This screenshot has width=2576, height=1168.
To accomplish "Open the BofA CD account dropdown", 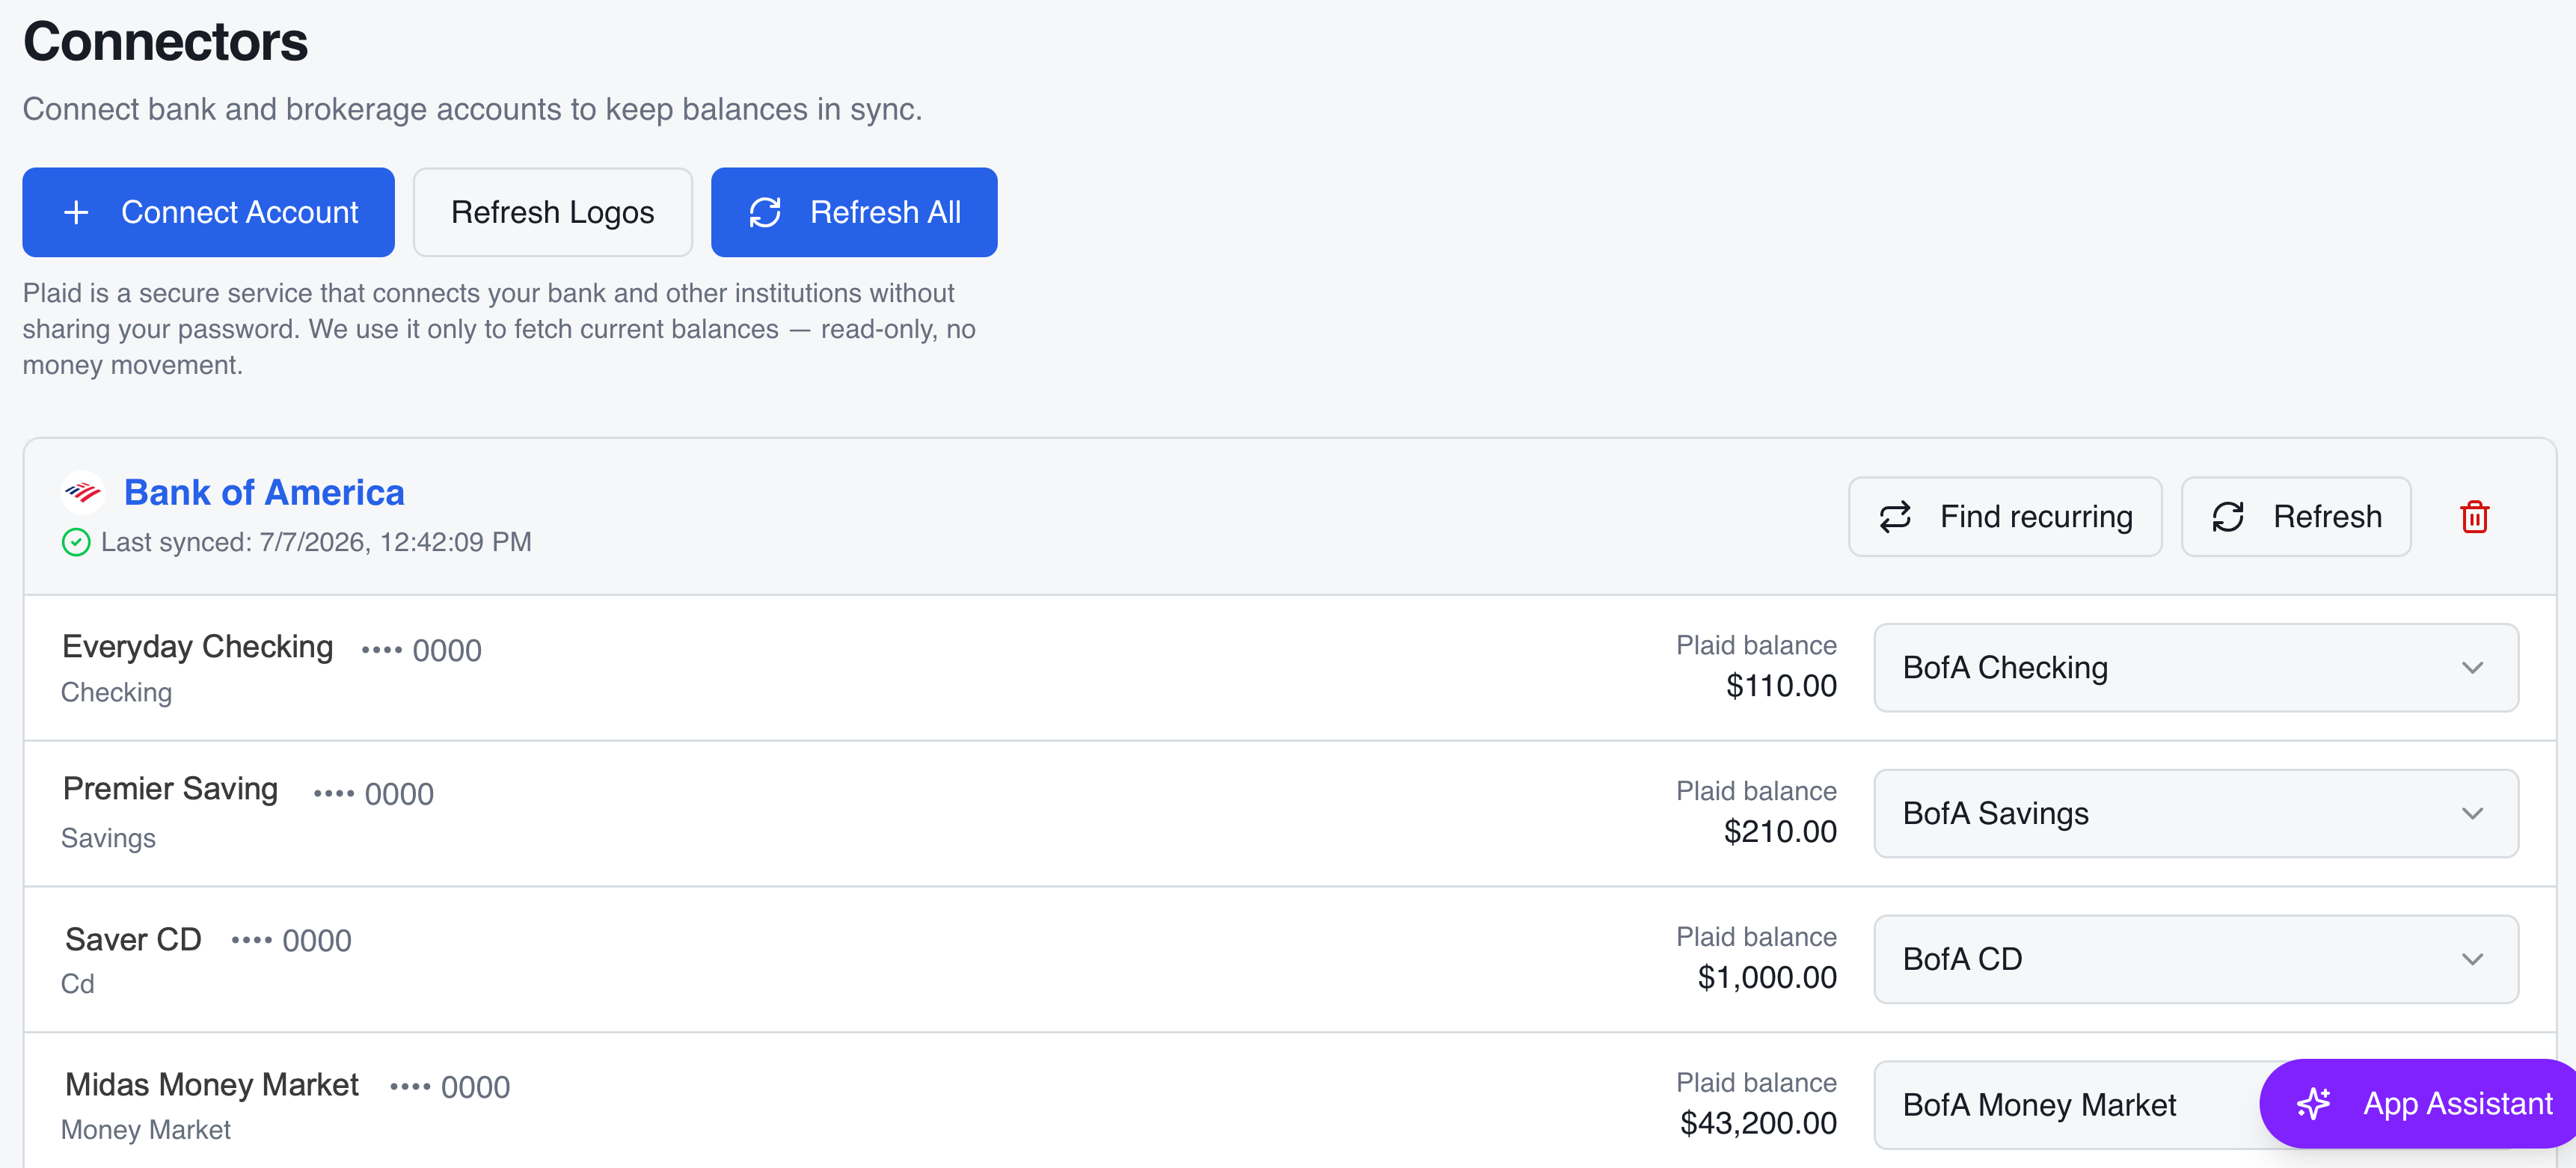I will [2196, 959].
